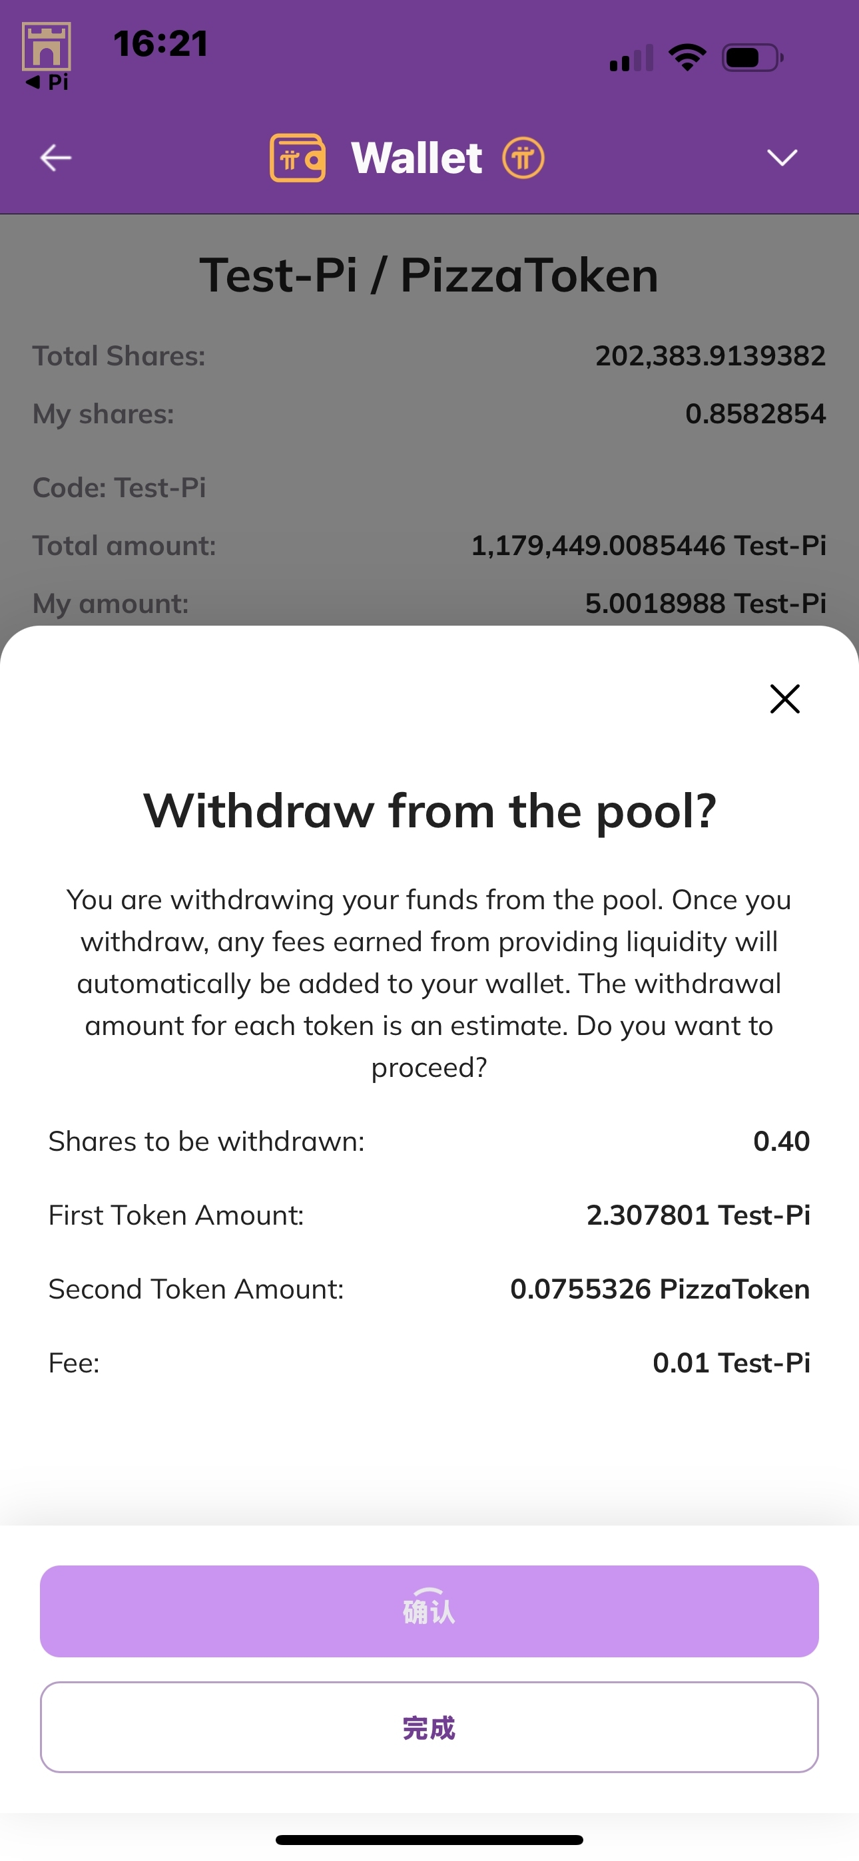The width and height of the screenshot is (859, 1861).
Task: Expand the header chevron dropdown
Action: point(782,158)
